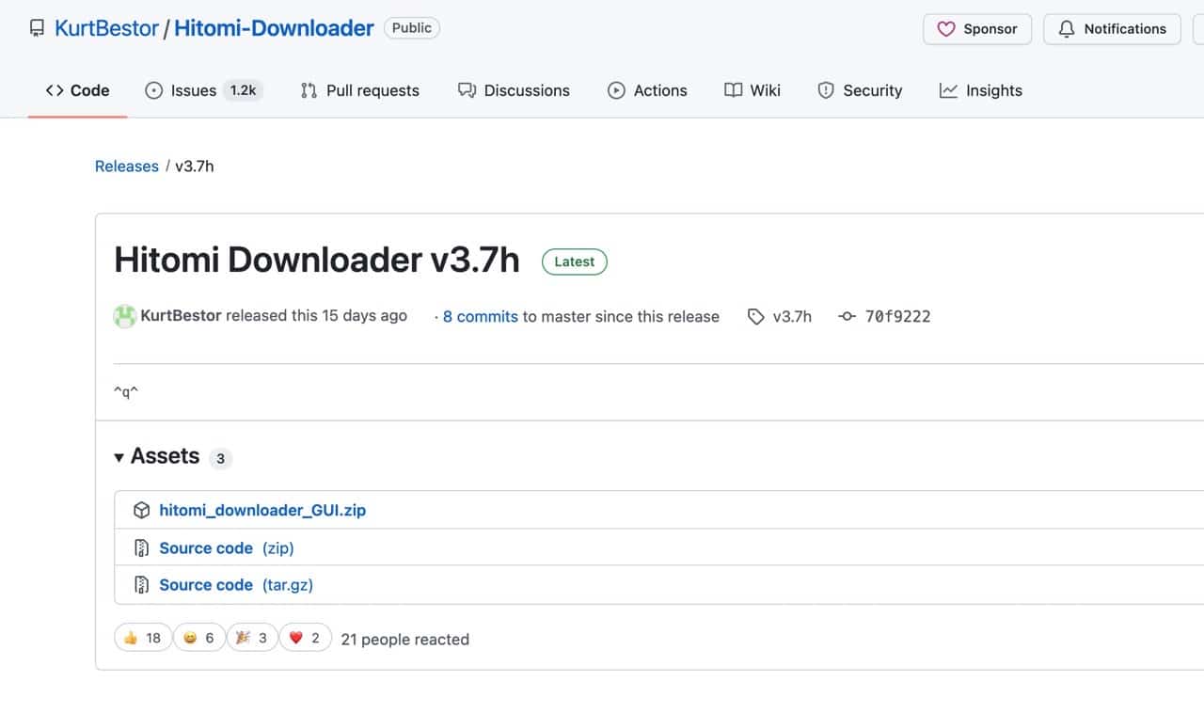
Task: Open commit 70f9222 link
Action: [897, 317]
